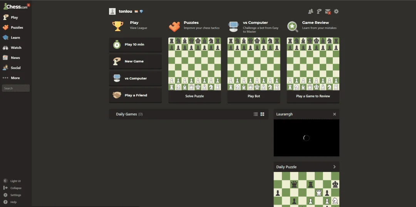The height and width of the screenshot is (207, 416).
Task: Open Settings in the sidebar bottom
Action: [12, 195]
